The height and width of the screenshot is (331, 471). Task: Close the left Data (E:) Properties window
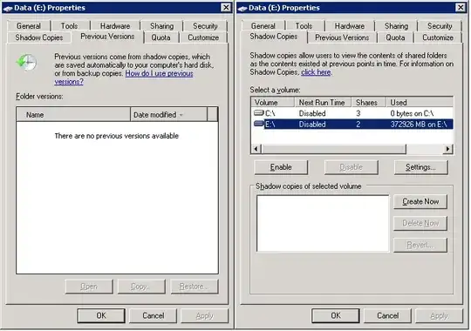(x=226, y=8)
